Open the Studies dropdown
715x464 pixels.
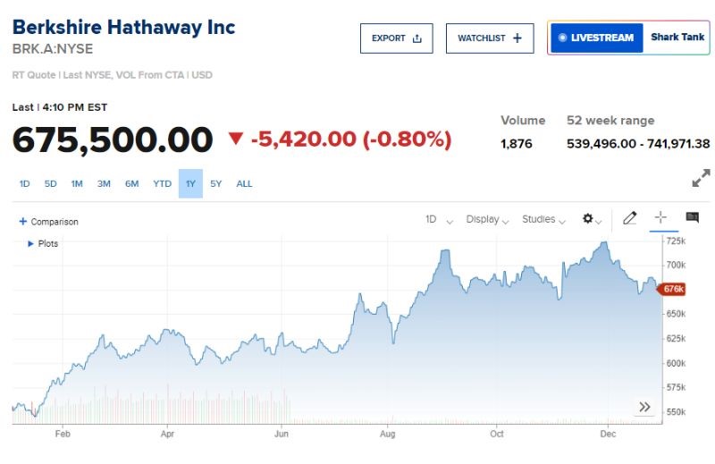tap(543, 220)
